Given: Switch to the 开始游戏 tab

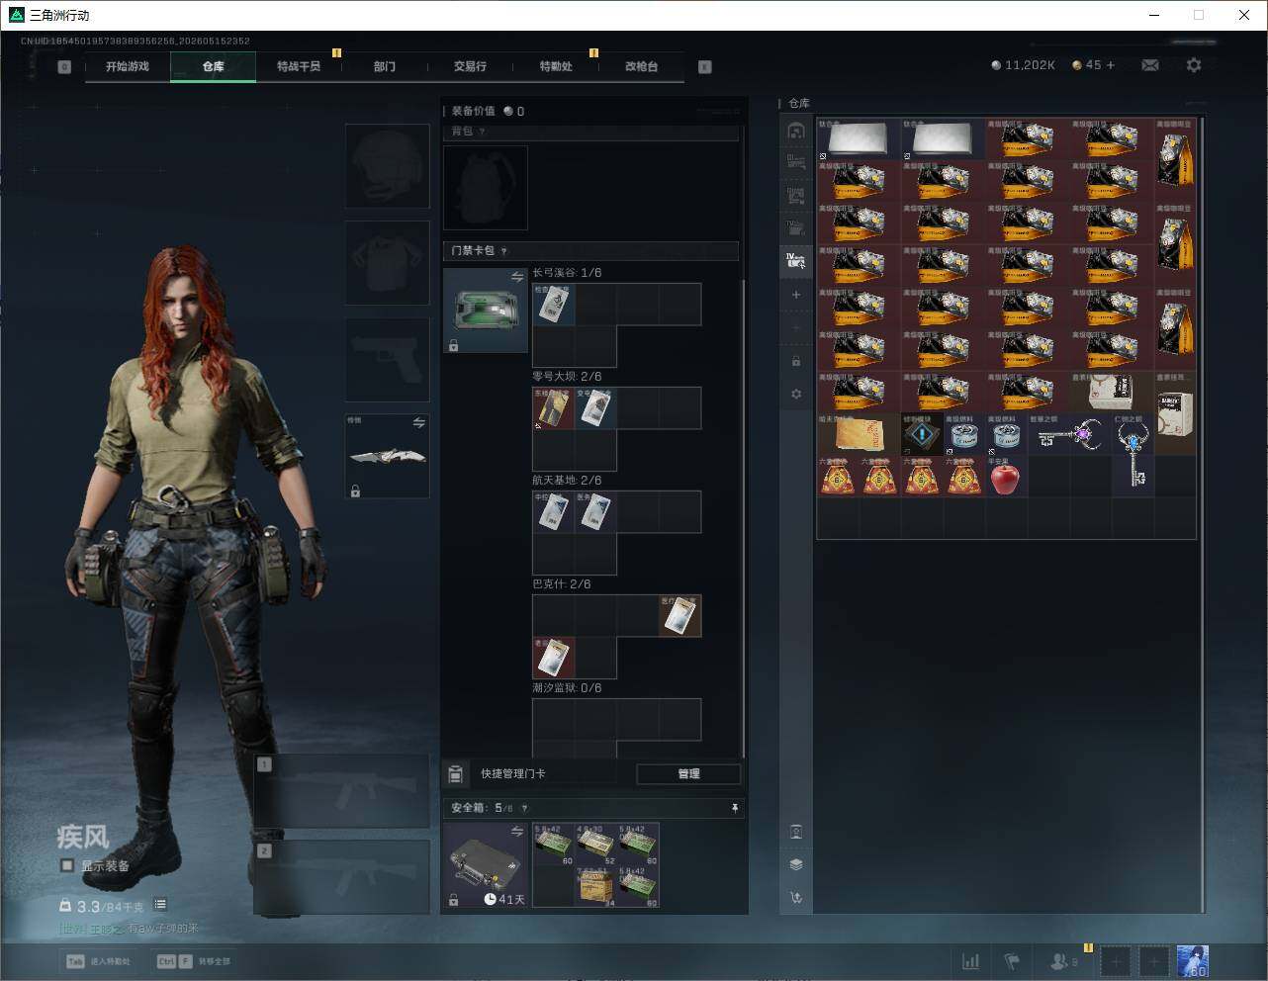Looking at the screenshot, I should [x=128, y=66].
